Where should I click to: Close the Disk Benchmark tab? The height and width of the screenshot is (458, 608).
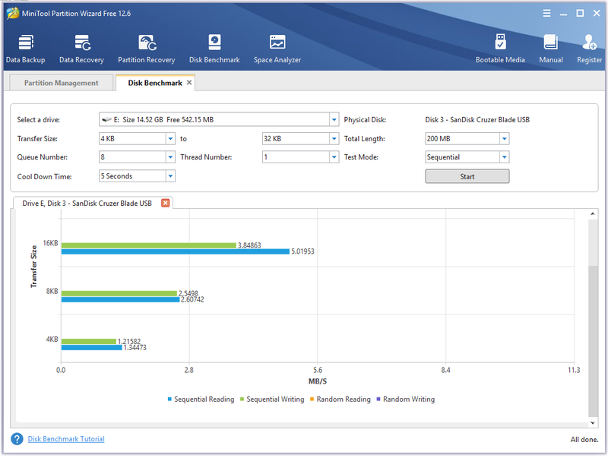[189, 83]
